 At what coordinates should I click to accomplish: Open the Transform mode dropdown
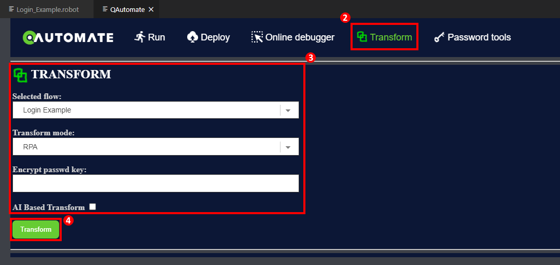click(156, 147)
